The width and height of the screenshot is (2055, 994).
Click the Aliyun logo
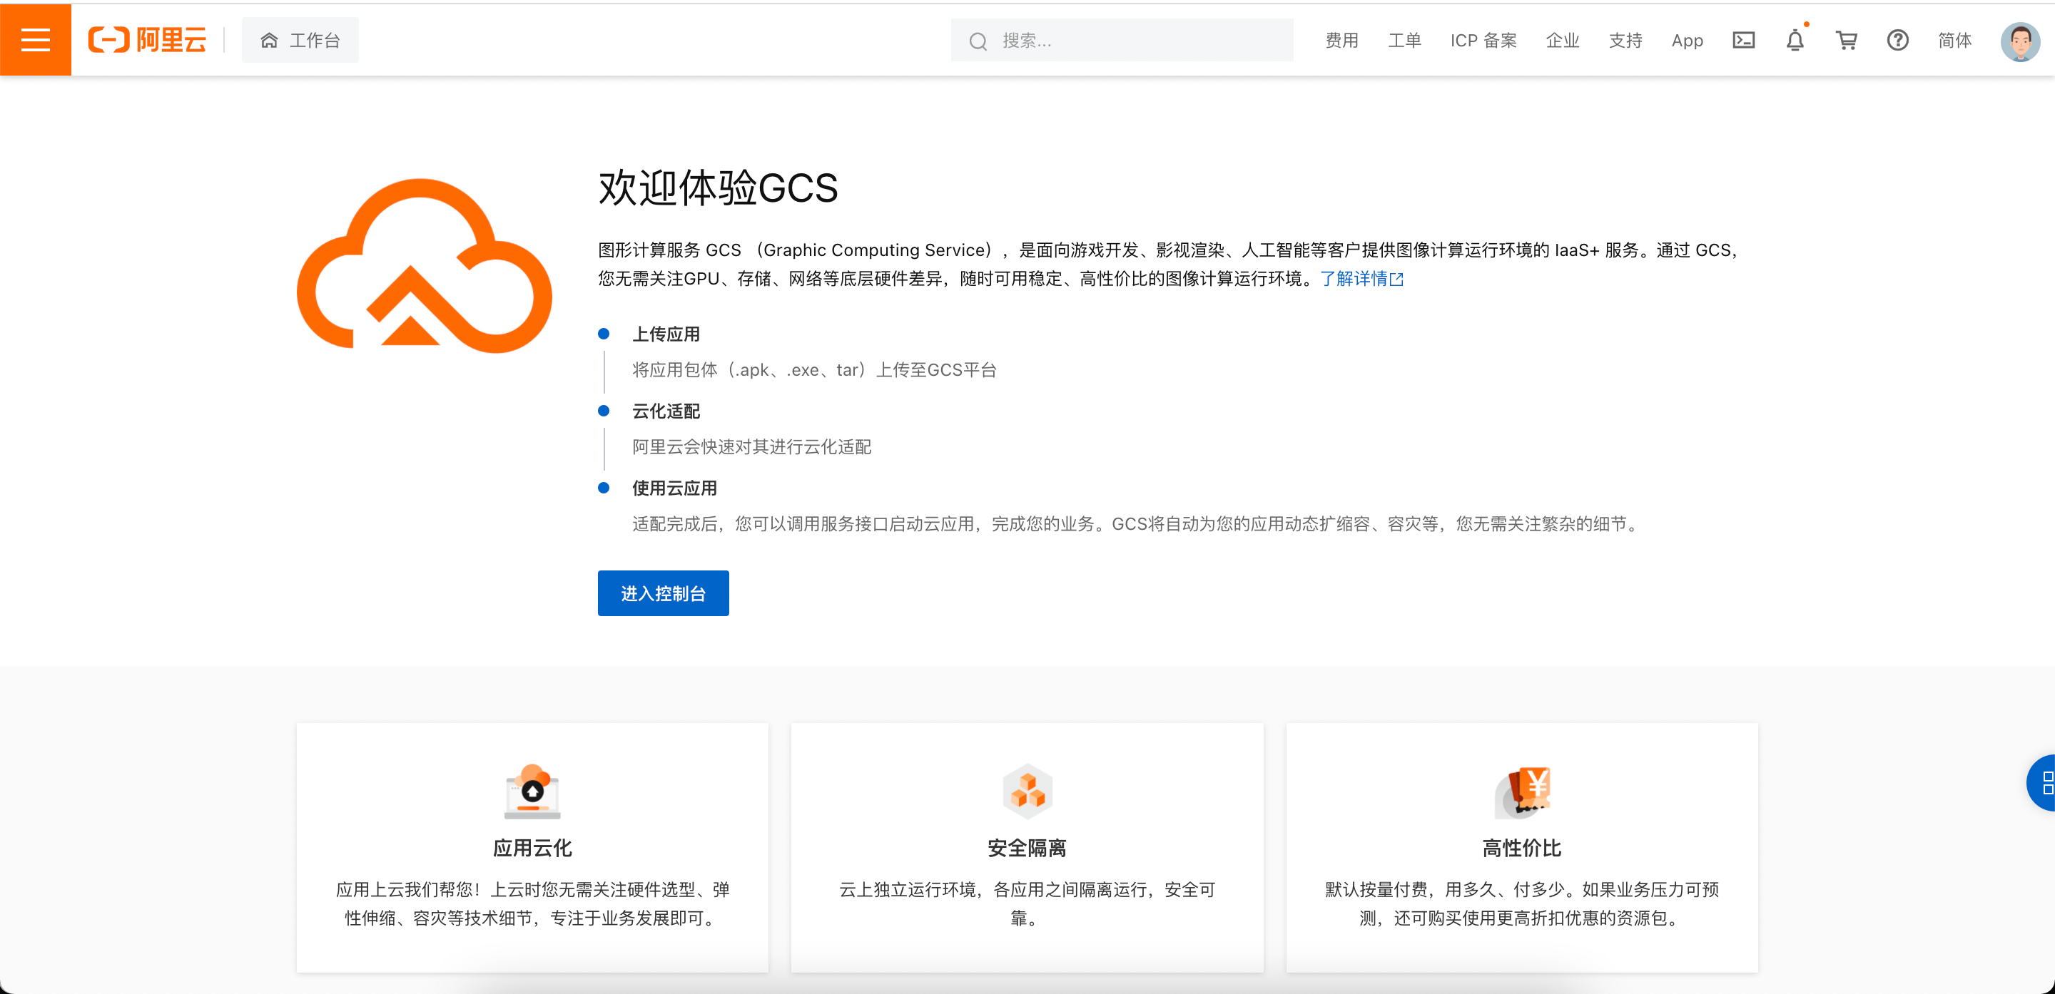pyautogui.click(x=148, y=40)
